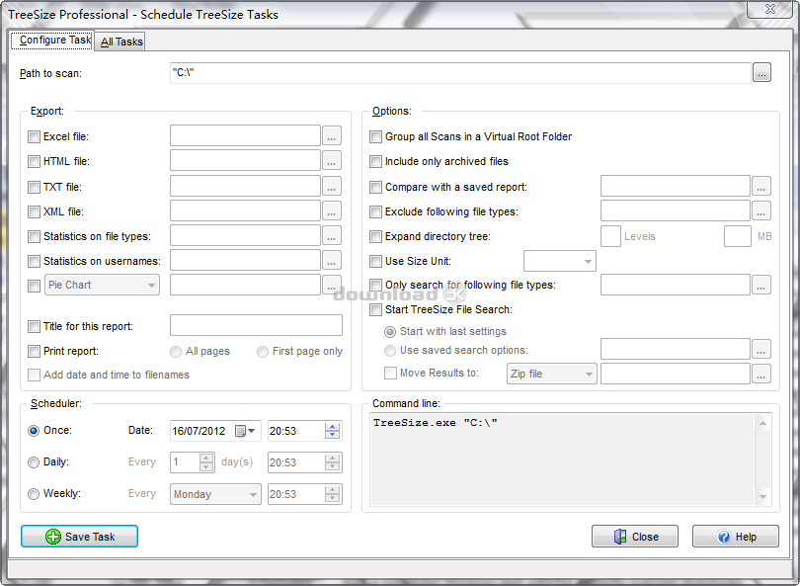Tick the TXT file checkbox
This screenshot has width=800, height=586.
(34, 187)
